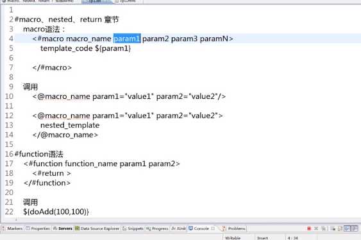The height and width of the screenshot is (240, 361).
Task: Click the red Terminate button in Console toolbar
Action: coord(309,228)
